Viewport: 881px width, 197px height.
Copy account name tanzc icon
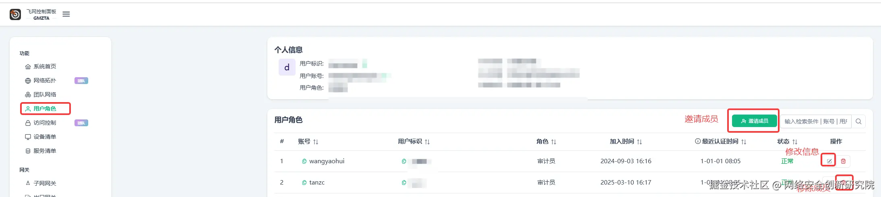(304, 183)
